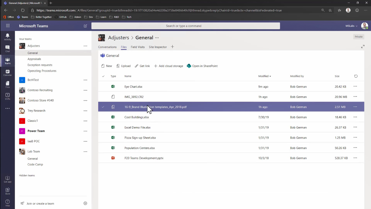Open the Shifts app icon
The height and width of the screenshot is (209, 371).
point(8,96)
